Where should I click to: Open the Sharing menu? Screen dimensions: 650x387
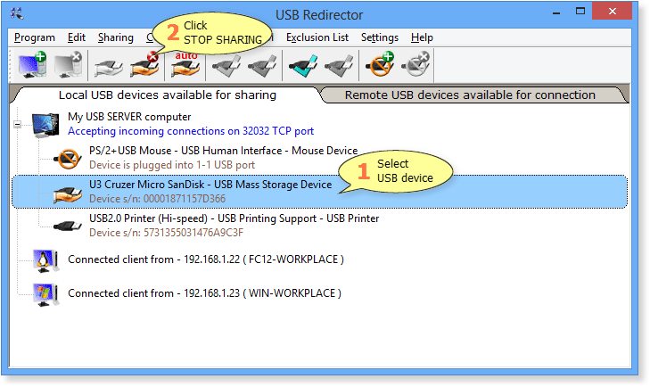coord(116,37)
